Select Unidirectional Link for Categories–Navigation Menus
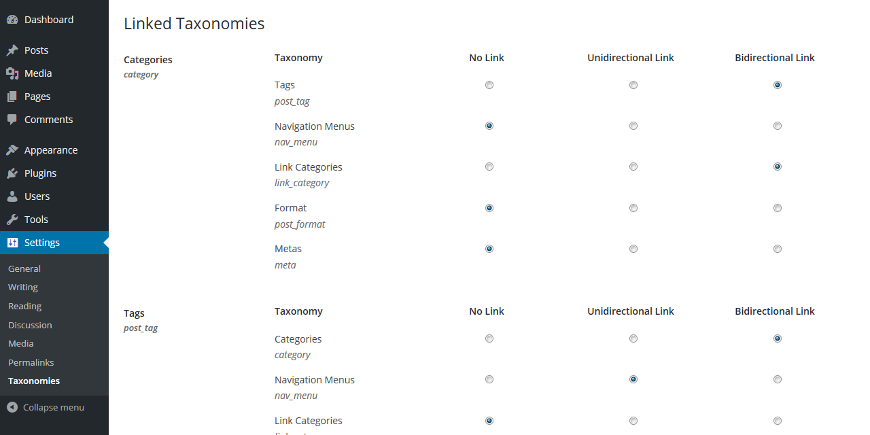 click(633, 126)
